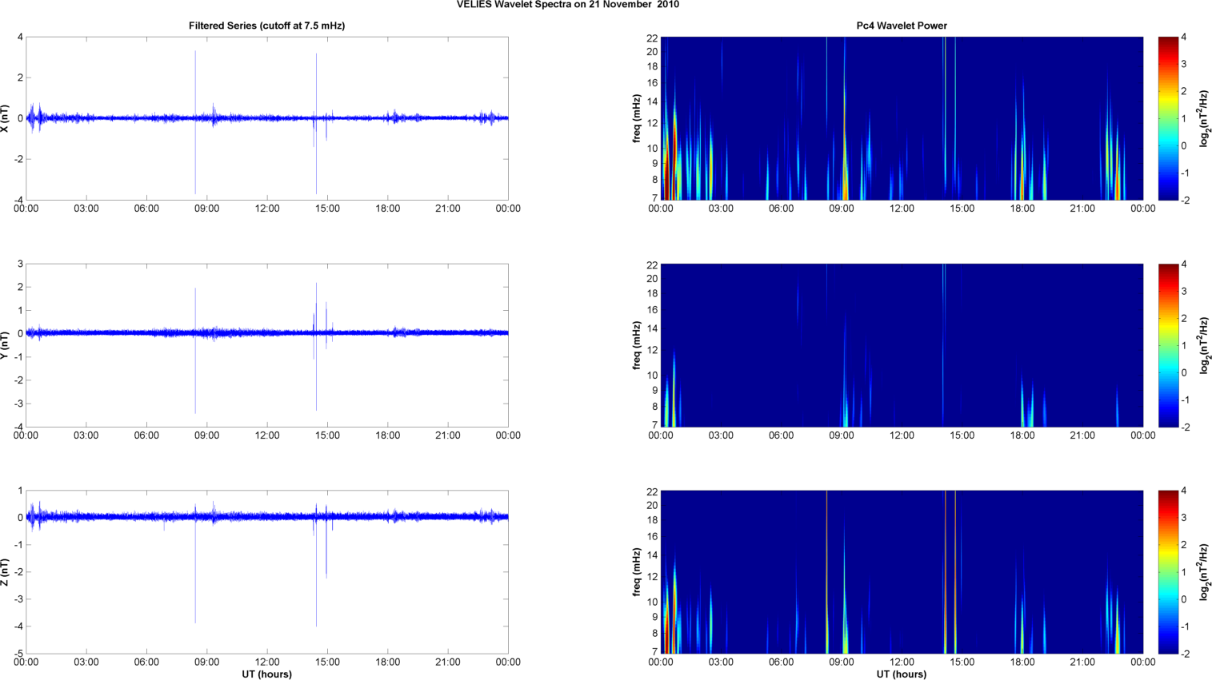Click 'freq (mHz)' label of the bottom spectrogram
Viewport: 1212px width, 680px height.
(637, 572)
